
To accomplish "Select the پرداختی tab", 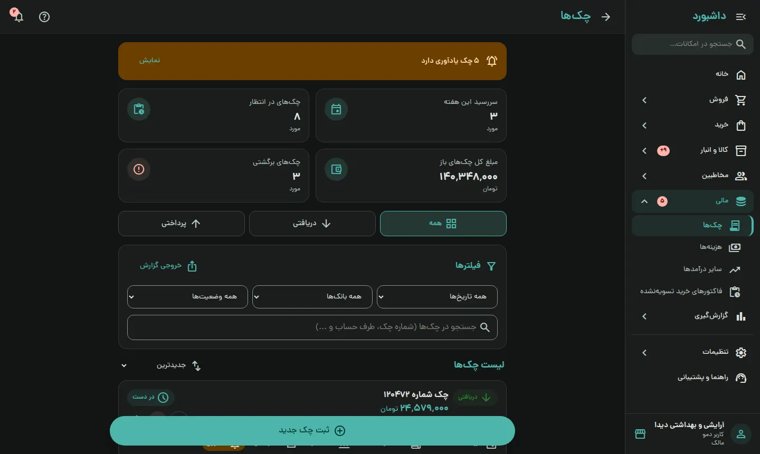I will tap(182, 224).
